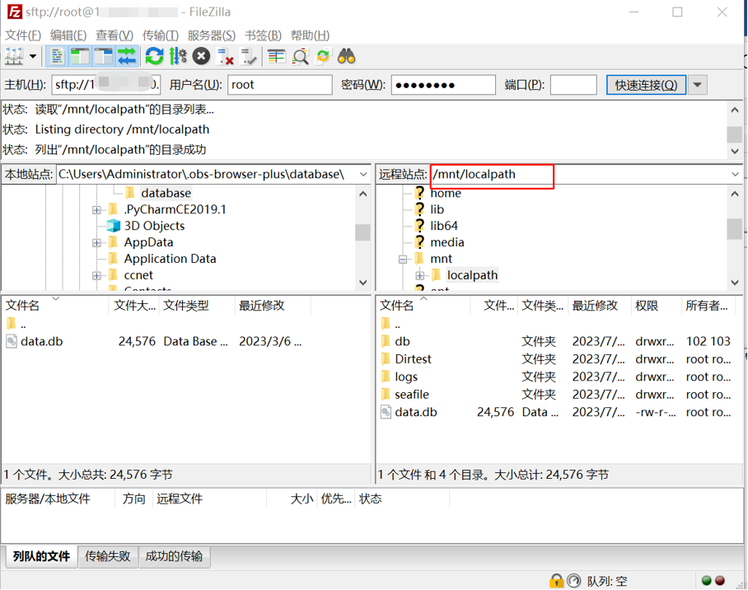Screen dimensions: 748x590
Task: Open the 文件(F) menu
Action: coord(23,35)
